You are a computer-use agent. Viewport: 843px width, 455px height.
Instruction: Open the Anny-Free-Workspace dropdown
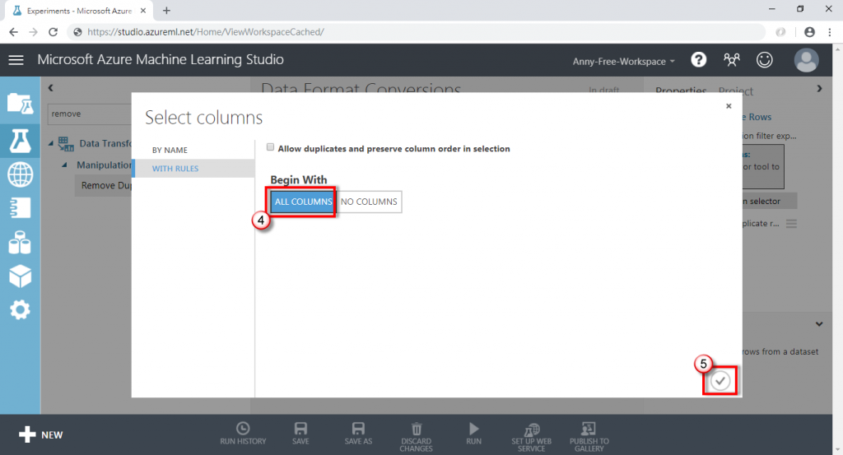pos(623,61)
